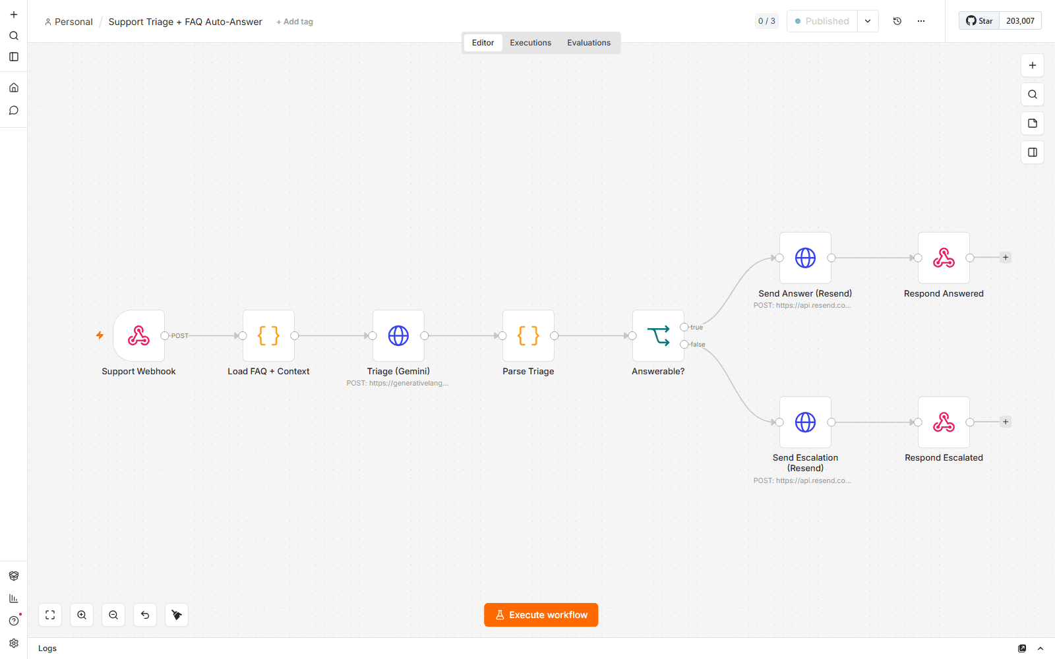The image size is (1055, 659).
Task: Select the Respond Answered node
Action: click(x=944, y=258)
